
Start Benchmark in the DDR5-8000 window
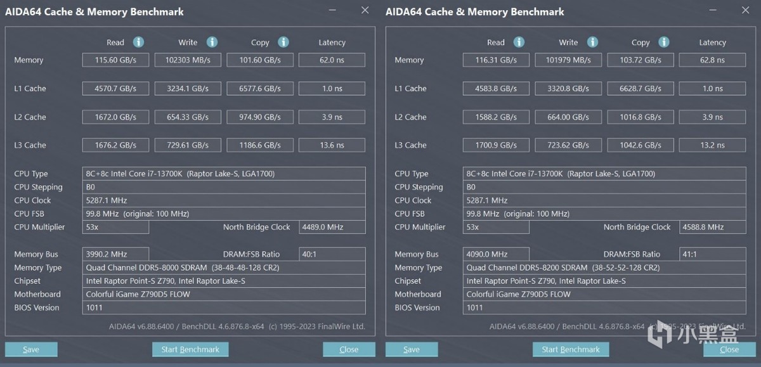pos(190,349)
